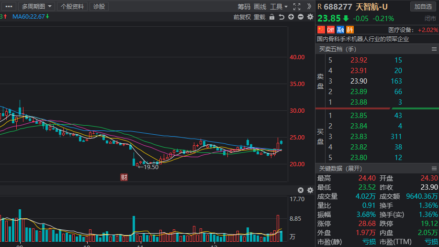Click the double-chevron collapse icon
Image resolution: width=439 pixels, height=247 pixels.
309,6
